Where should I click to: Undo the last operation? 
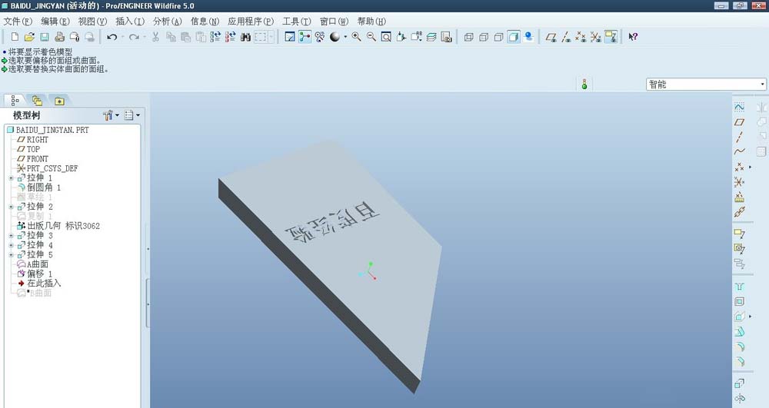click(112, 37)
